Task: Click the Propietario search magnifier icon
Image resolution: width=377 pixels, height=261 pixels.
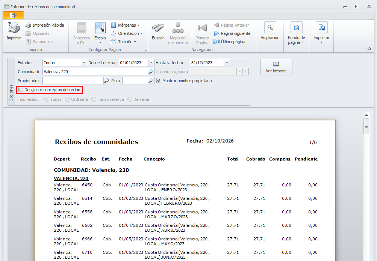Action: pos(107,81)
